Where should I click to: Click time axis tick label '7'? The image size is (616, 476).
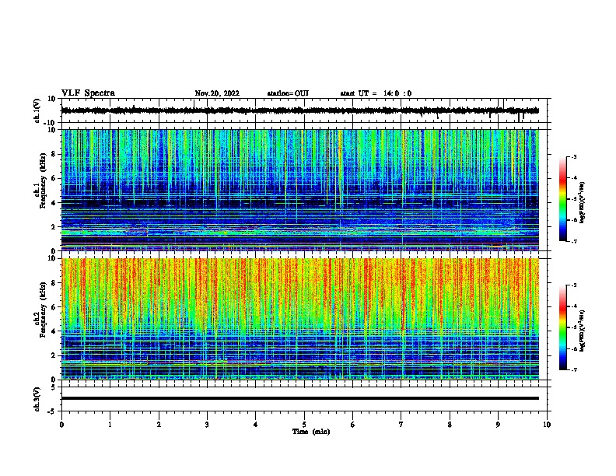point(401,425)
